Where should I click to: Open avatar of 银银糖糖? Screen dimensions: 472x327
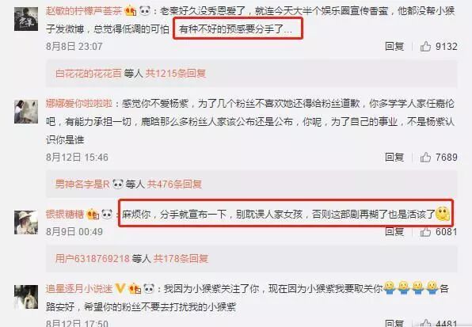pos(26,222)
